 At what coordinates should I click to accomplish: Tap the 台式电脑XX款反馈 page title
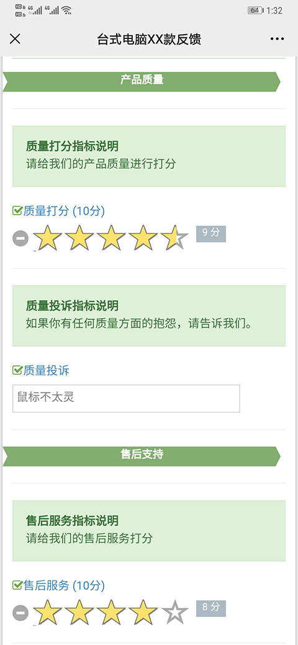(149, 40)
